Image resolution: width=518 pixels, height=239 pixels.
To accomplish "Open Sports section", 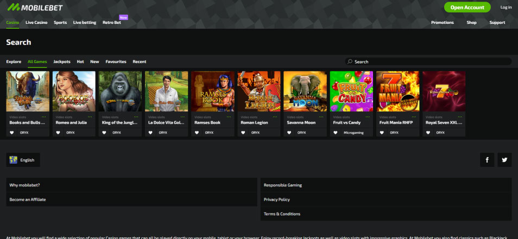I will (60, 22).
